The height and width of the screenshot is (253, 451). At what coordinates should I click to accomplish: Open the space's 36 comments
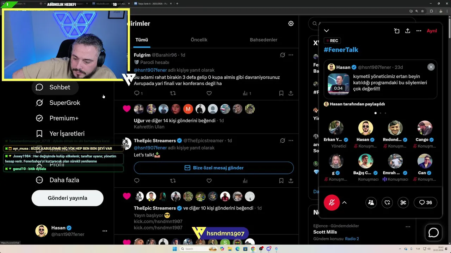[x=426, y=202]
